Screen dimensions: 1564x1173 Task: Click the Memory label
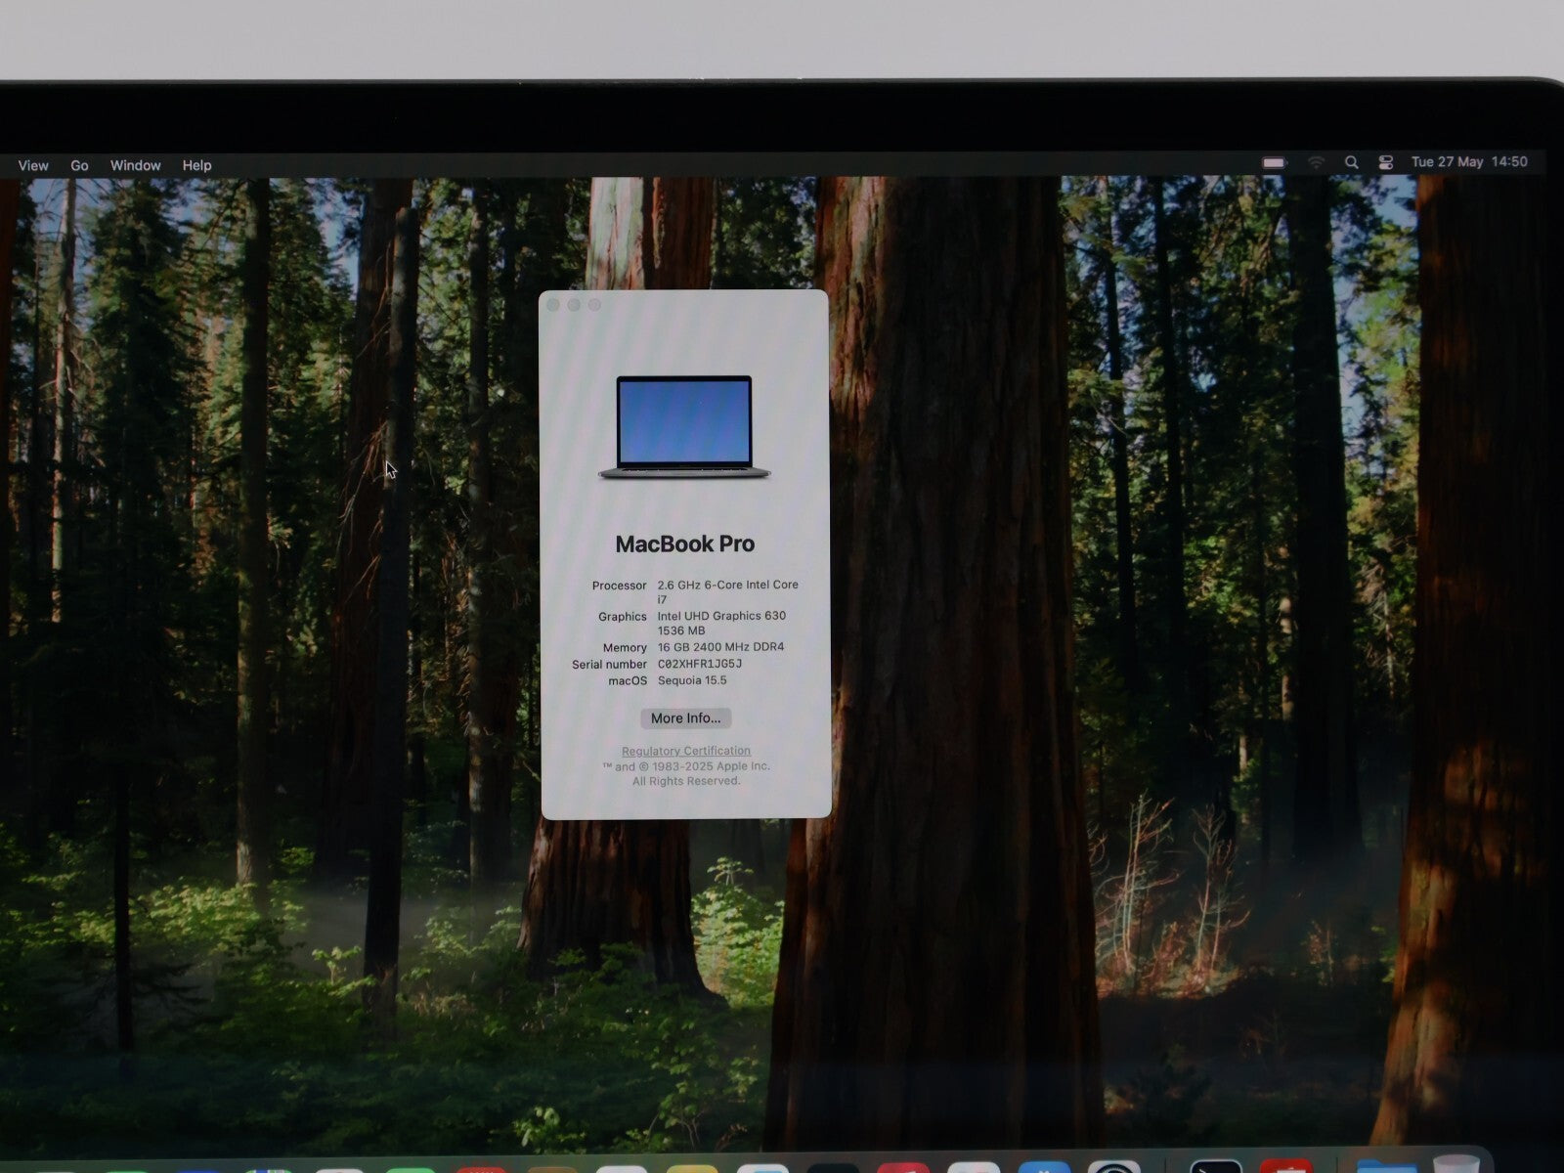point(625,648)
